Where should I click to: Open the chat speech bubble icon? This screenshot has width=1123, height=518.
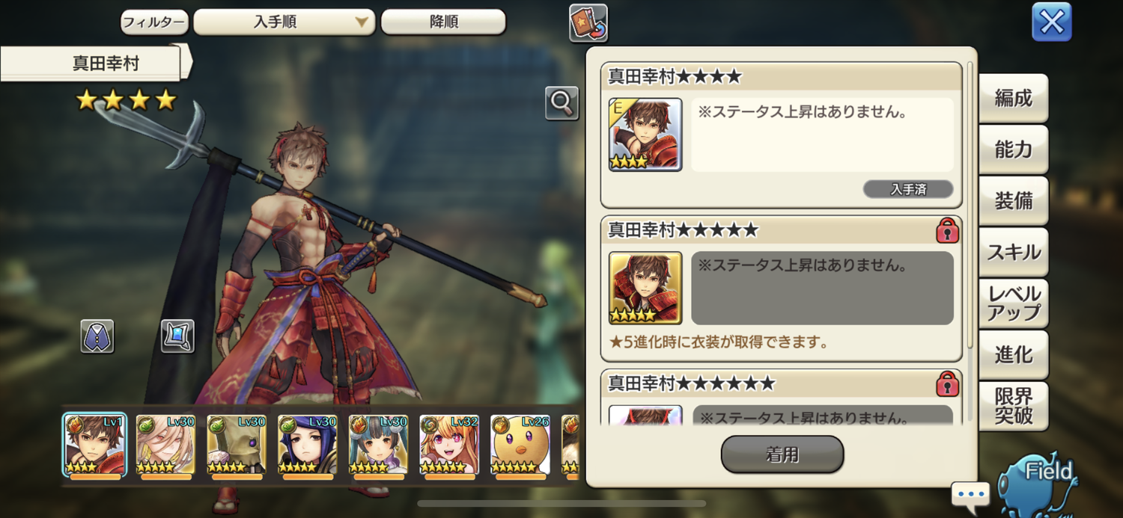click(x=970, y=495)
